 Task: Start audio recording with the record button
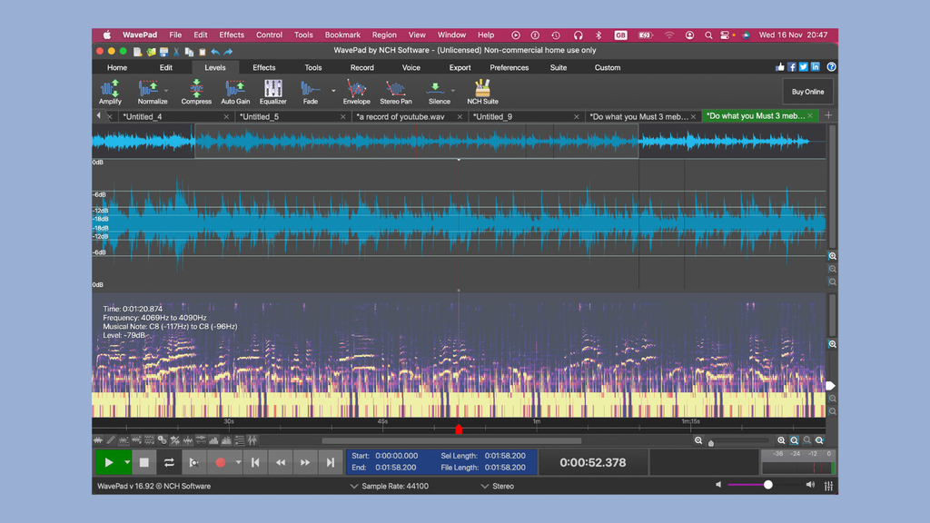point(219,461)
